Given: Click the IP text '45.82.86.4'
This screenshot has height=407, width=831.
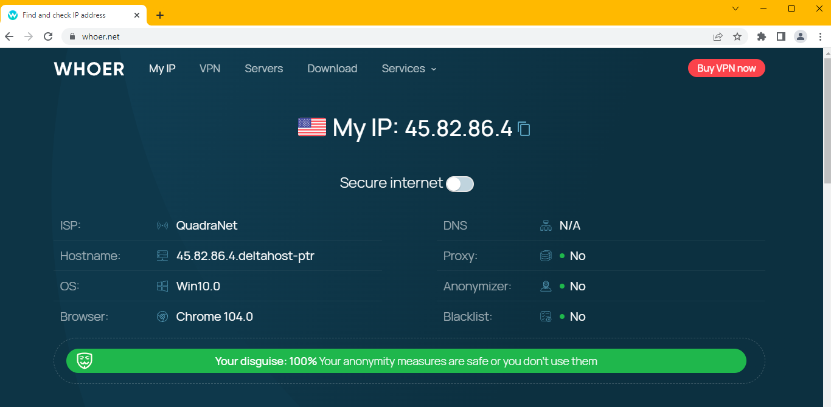Looking at the screenshot, I should click(x=459, y=129).
